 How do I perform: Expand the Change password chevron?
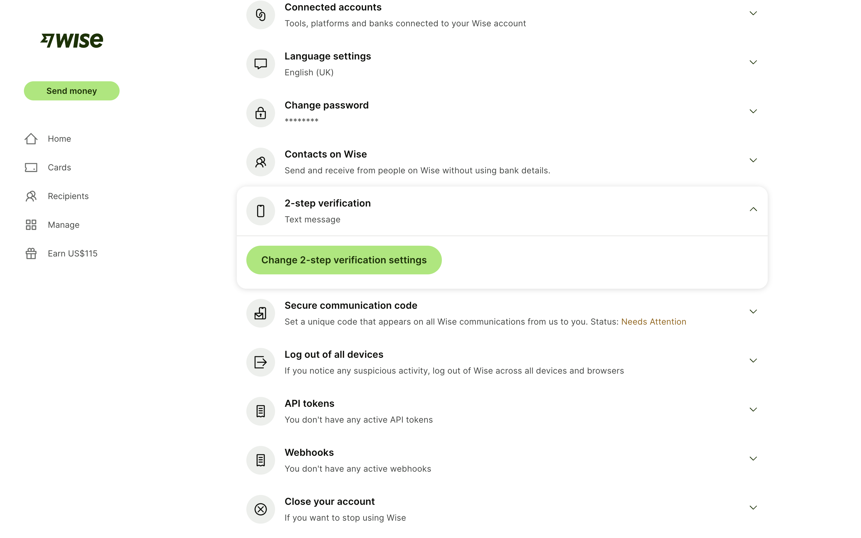click(x=753, y=111)
